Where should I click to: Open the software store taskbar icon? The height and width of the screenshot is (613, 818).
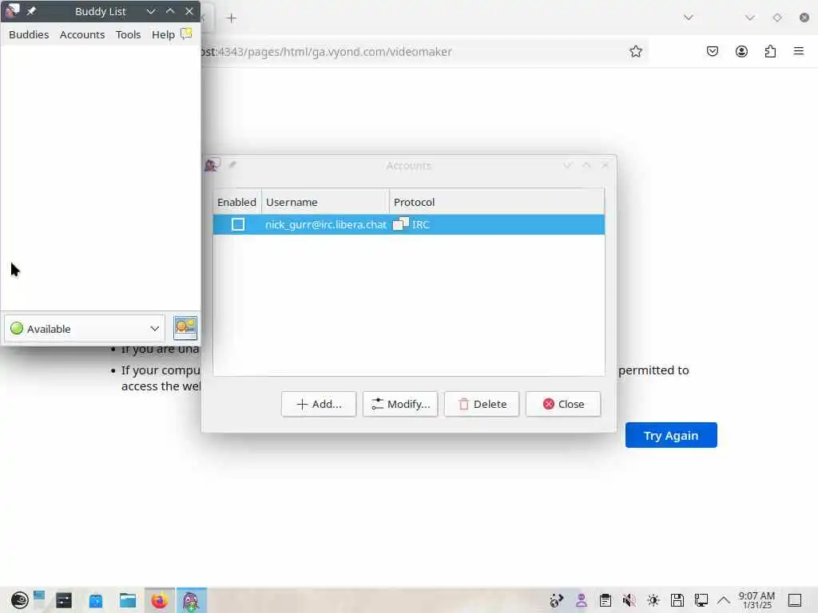(x=96, y=600)
